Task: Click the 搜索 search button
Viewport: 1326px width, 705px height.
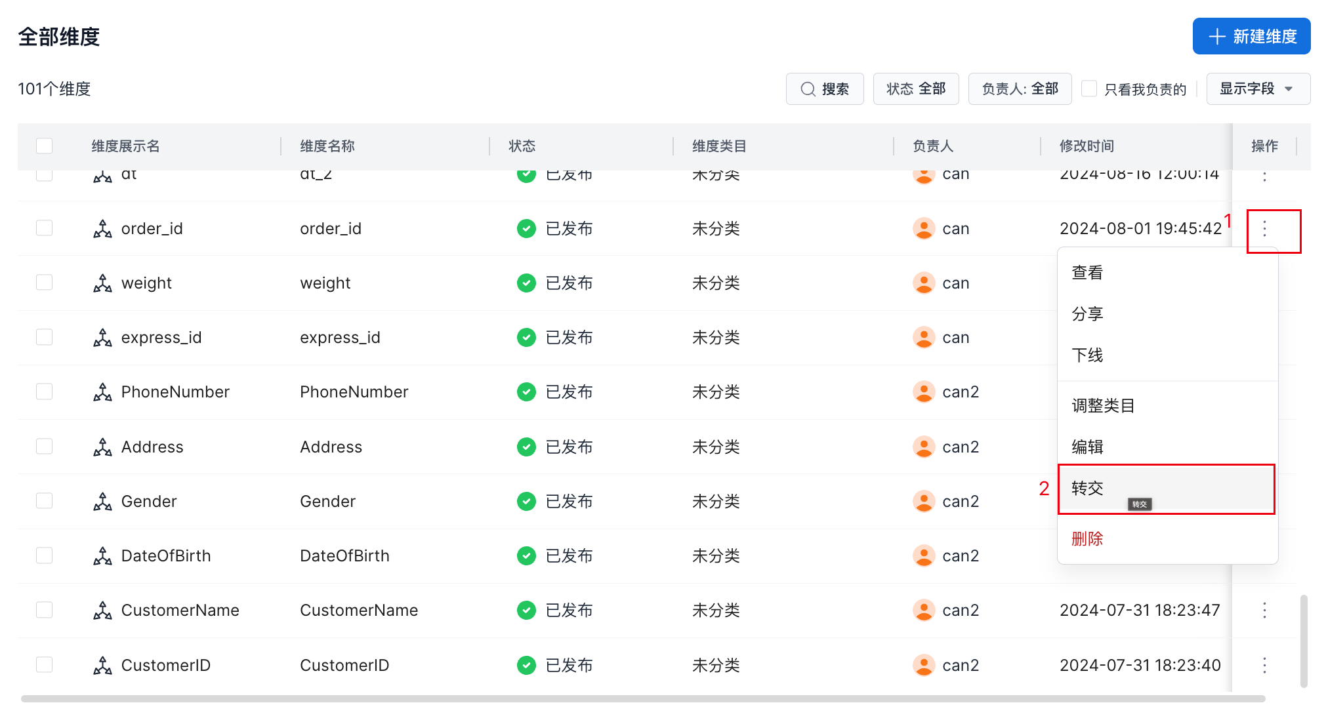Action: (825, 89)
